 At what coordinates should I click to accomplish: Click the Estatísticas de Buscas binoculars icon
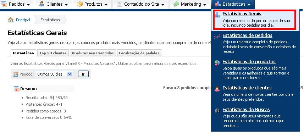[x=217, y=110]
